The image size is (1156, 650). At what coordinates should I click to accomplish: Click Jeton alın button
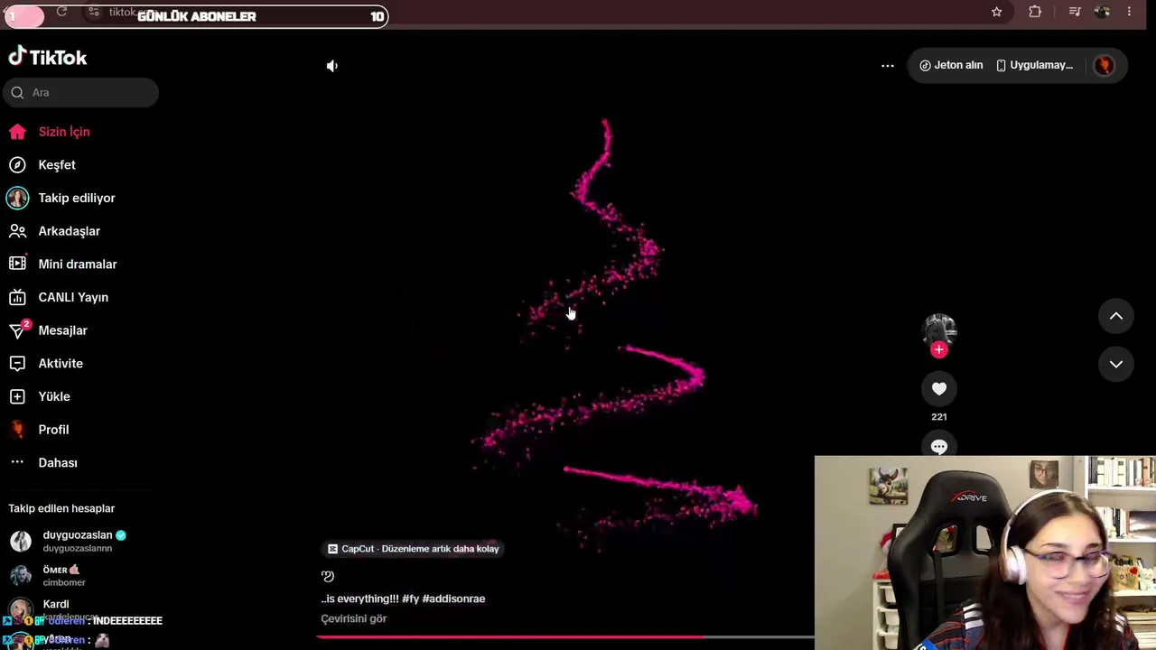(x=951, y=65)
